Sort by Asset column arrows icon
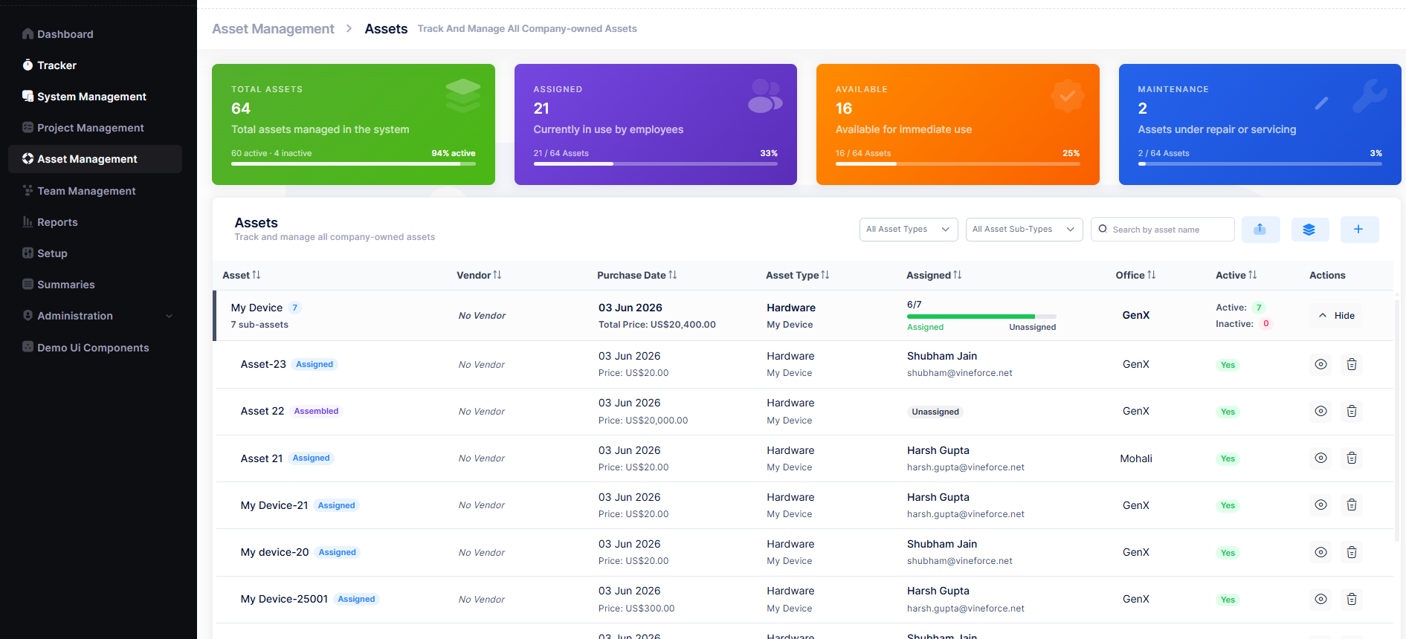Image resolution: width=1406 pixels, height=639 pixels. pos(257,275)
